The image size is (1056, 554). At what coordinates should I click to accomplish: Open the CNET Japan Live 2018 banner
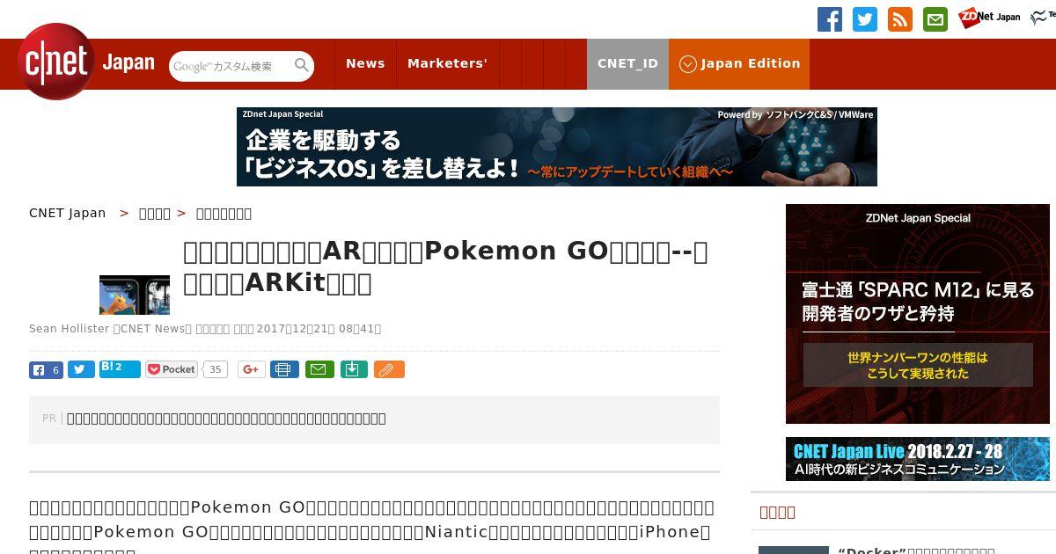pos(918,459)
